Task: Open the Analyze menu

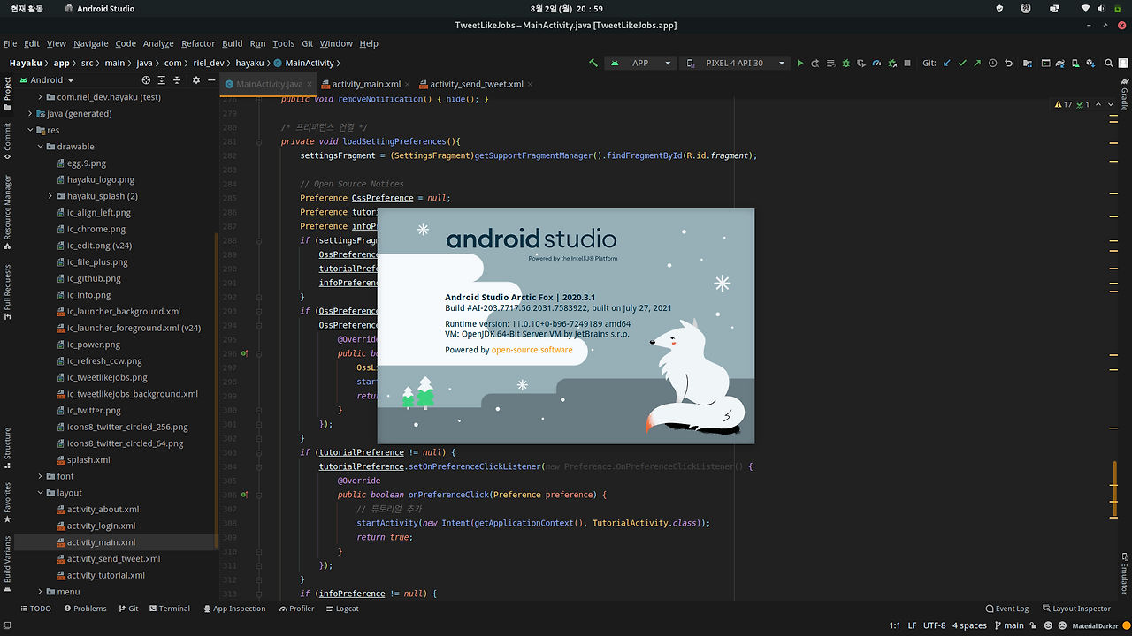Action: (158, 43)
